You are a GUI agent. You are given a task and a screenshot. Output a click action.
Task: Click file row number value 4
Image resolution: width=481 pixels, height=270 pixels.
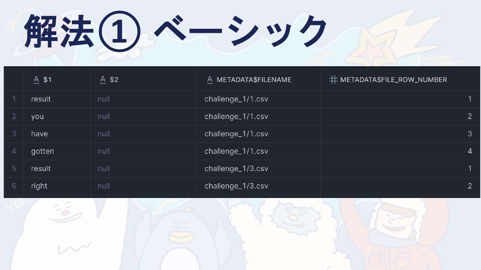[400, 151]
